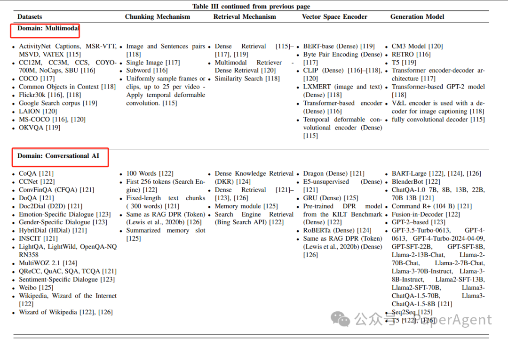Click 'Single Image [117]' chunking entry
This screenshot has height=340, width=508.
tap(153, 62)
